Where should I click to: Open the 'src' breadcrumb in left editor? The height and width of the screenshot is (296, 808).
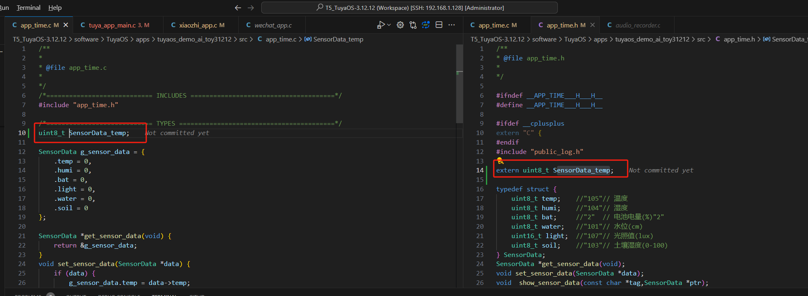pos(243,39)
